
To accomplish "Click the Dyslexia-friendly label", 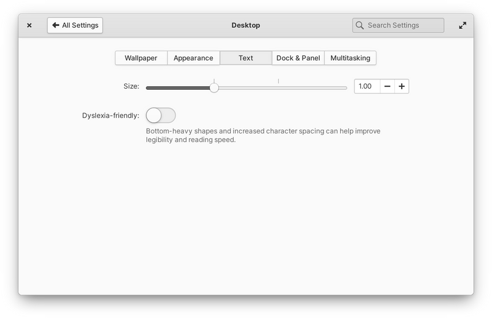I will 111,116.
